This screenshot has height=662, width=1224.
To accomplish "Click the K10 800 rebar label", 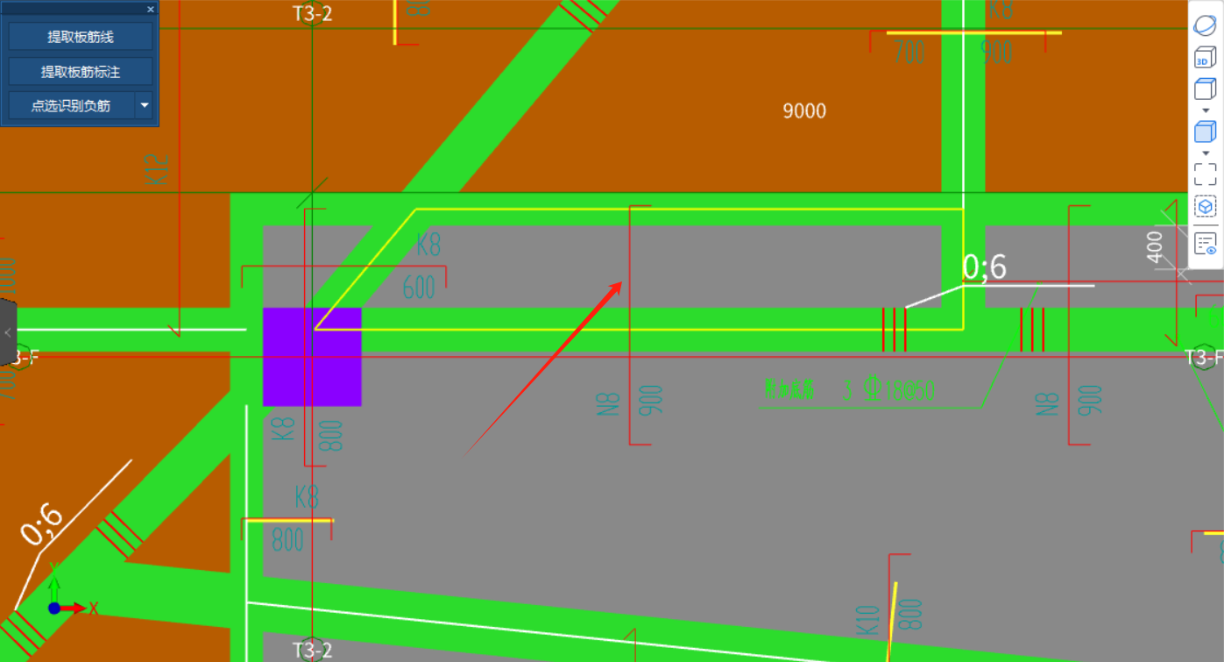I will [x=889, y=616].
